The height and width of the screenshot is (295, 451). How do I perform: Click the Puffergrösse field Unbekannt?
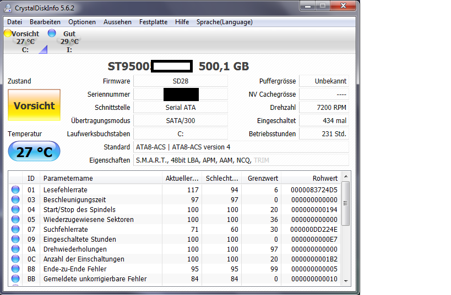pos(324,81)
